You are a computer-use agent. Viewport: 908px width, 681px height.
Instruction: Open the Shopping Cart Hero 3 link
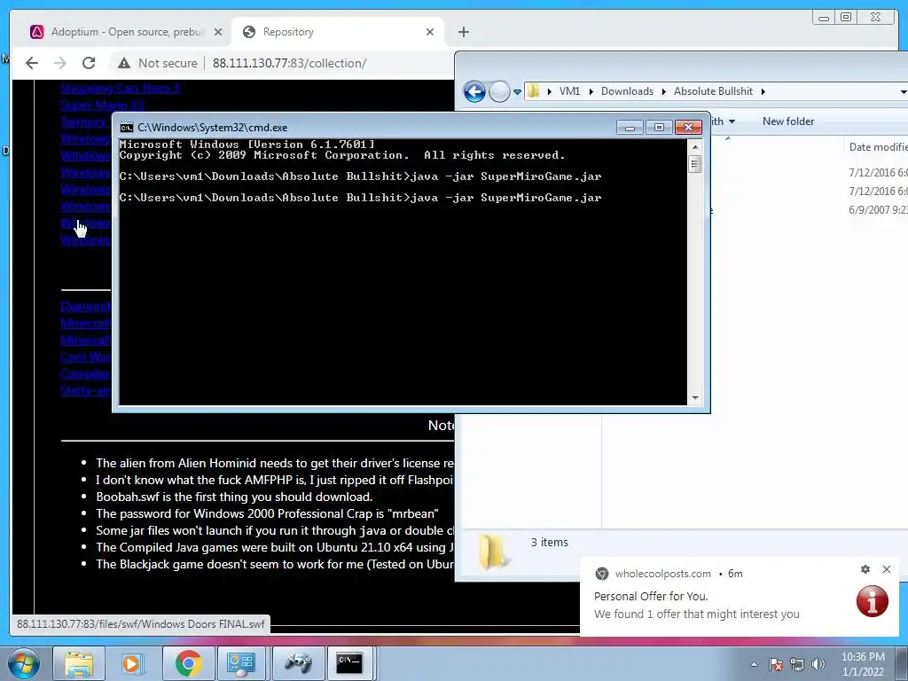(120, 88)
